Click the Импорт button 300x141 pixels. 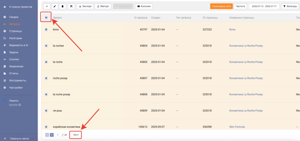103,6
